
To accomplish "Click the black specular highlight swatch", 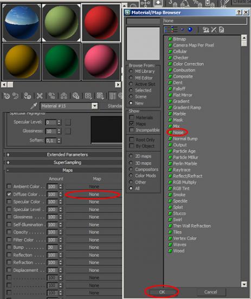I will 106,129.
